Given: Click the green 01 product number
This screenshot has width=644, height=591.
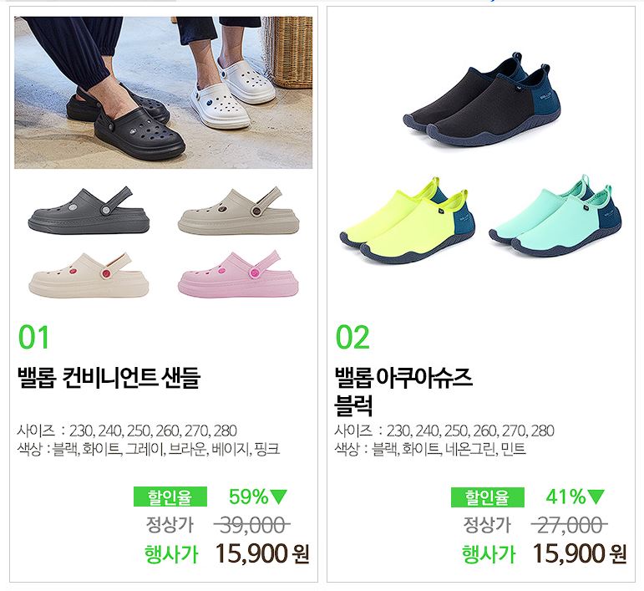Looking at the screenshot, I should coord(33,337).
